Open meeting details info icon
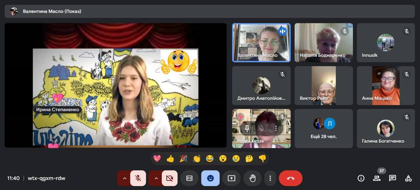Image resolution: width=420 pixels, height=190 pixels. [x=361, y=178]
